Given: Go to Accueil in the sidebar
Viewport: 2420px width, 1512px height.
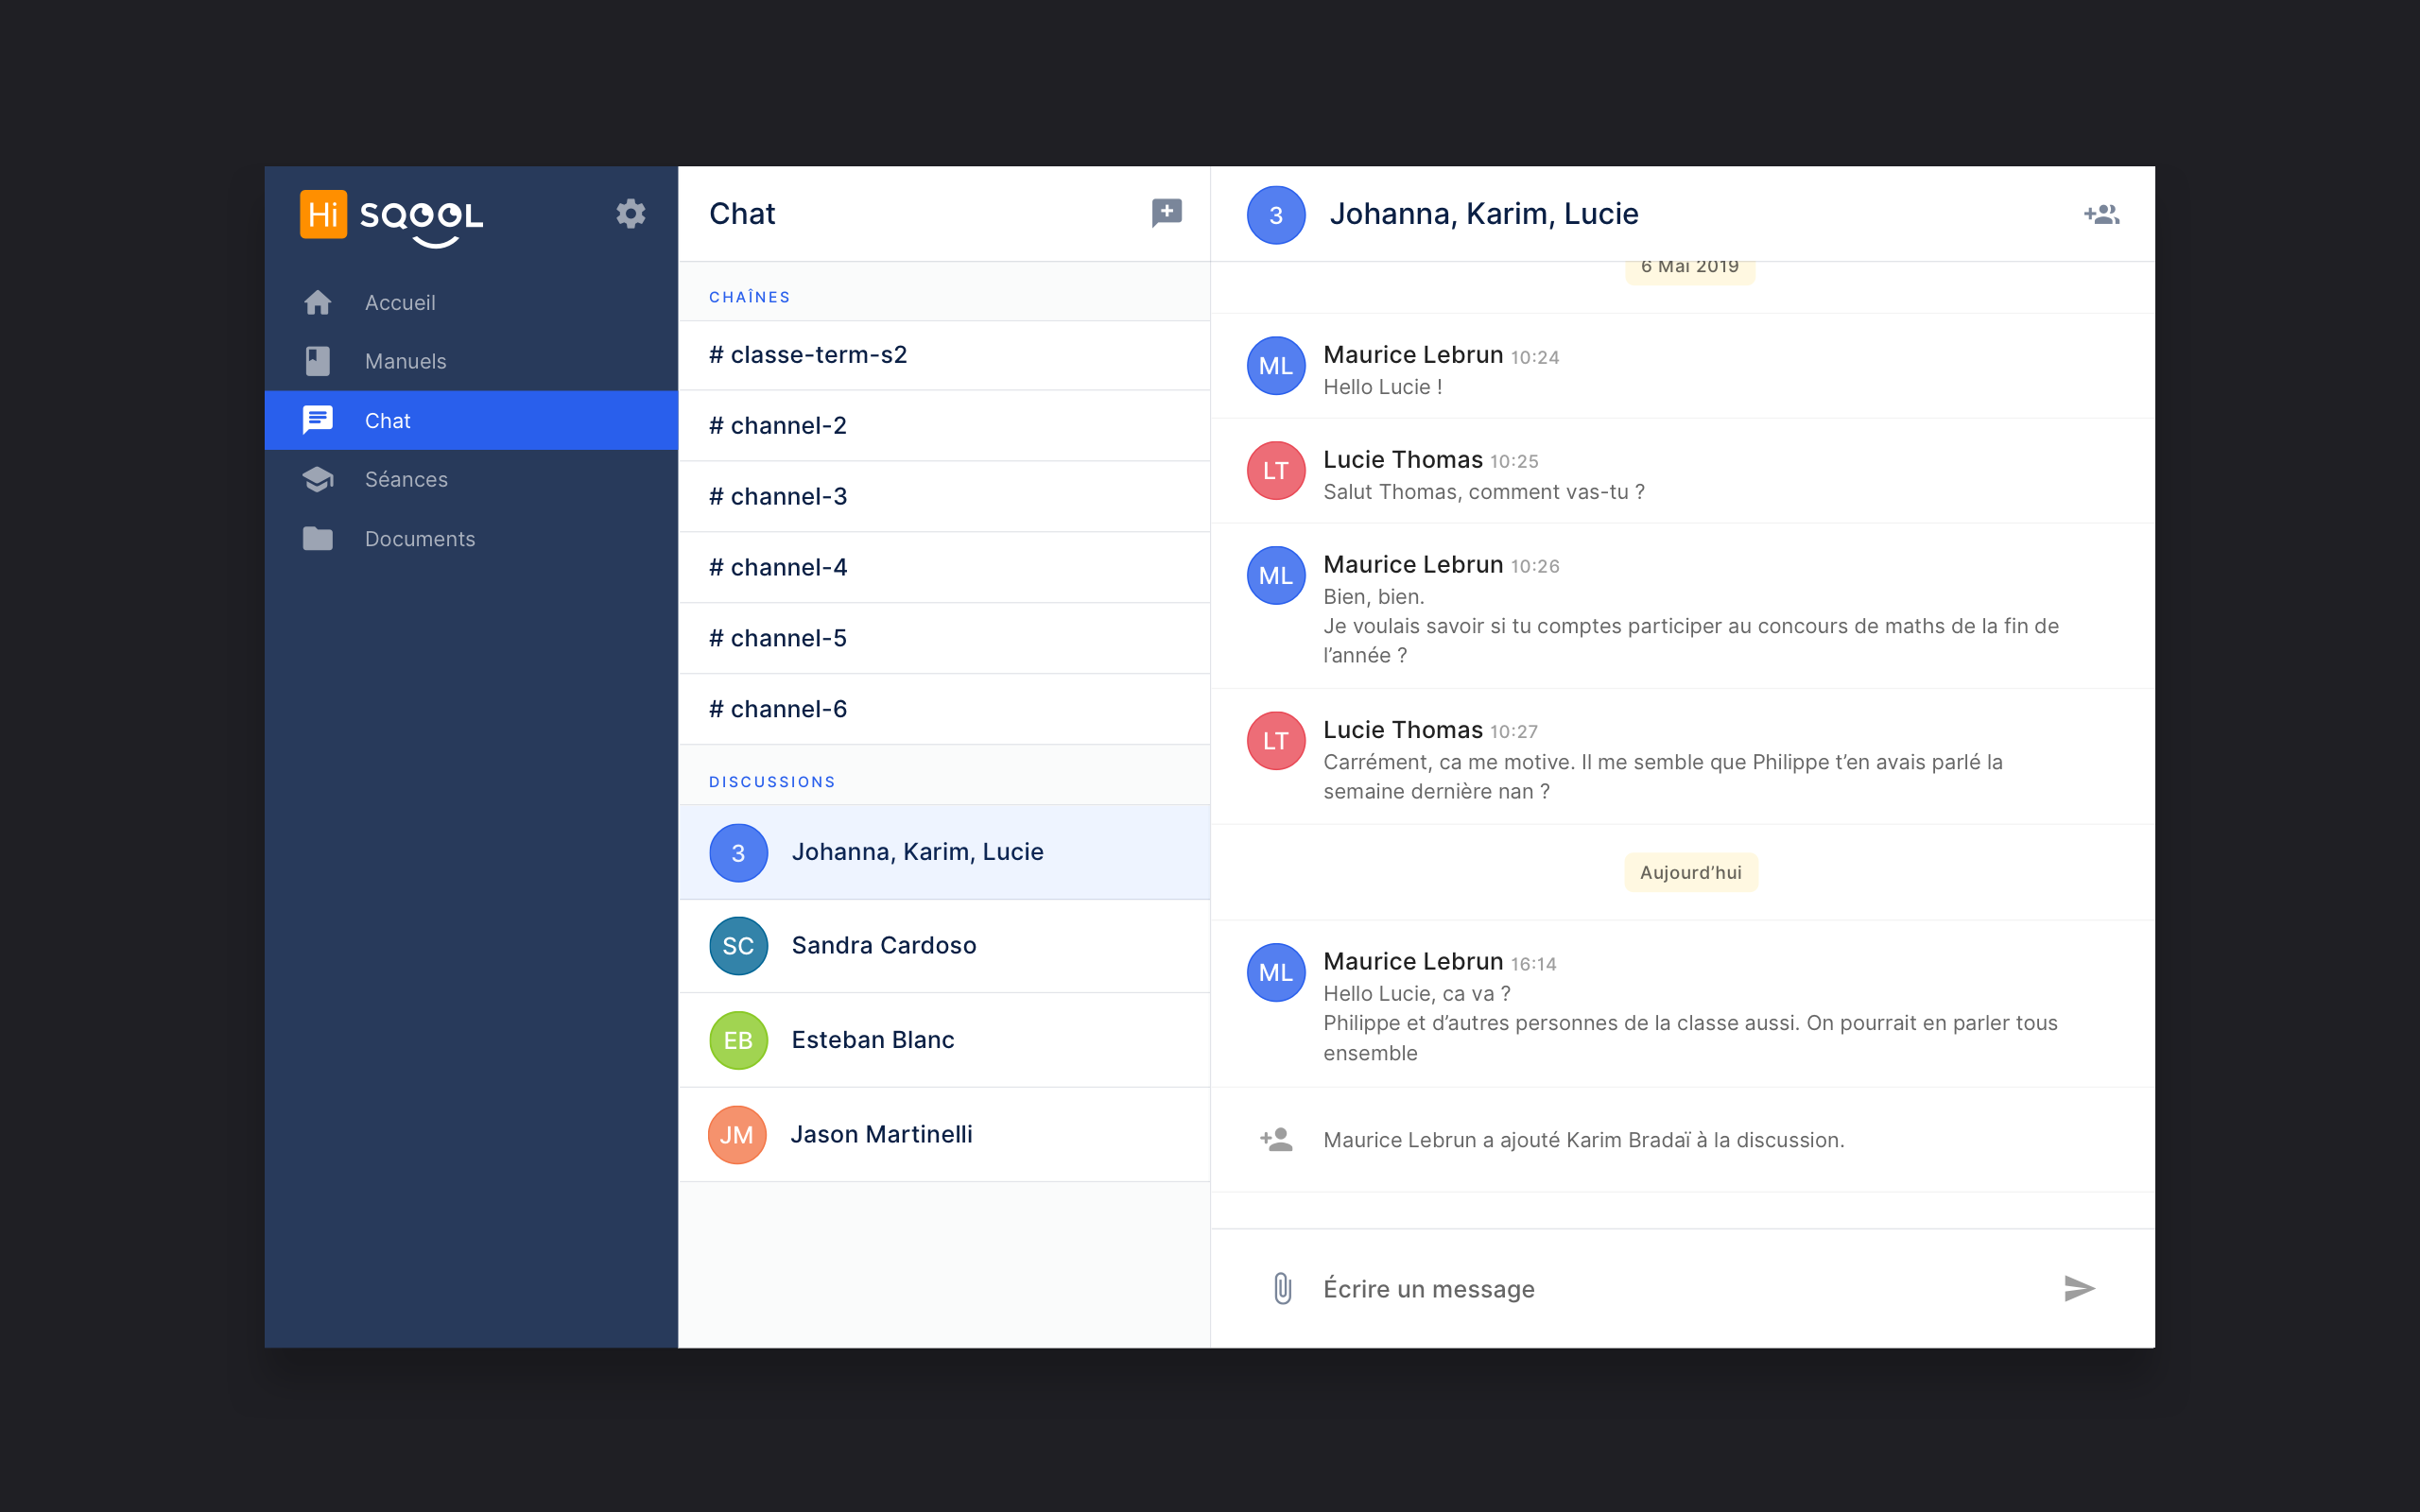Looking at the screenshot, I should coord(471,302).
